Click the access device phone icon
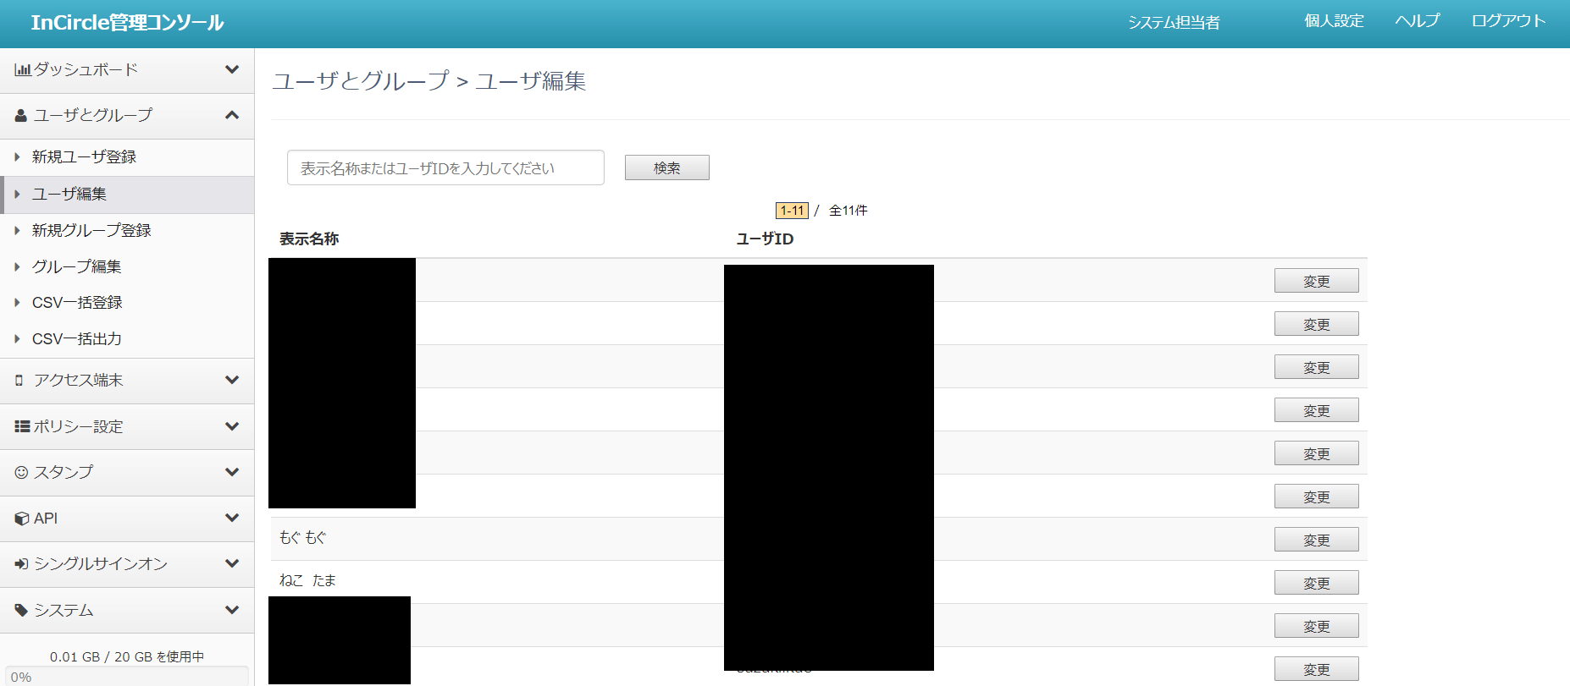The image size is (1570, 686). [x=19, y=381]
